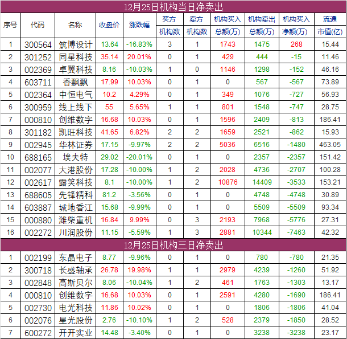Image resolution: width=347 pixels, height=339 pixels.
Task: Click the 12月25日机构三日净卖出 section banner
Action: 173,245
